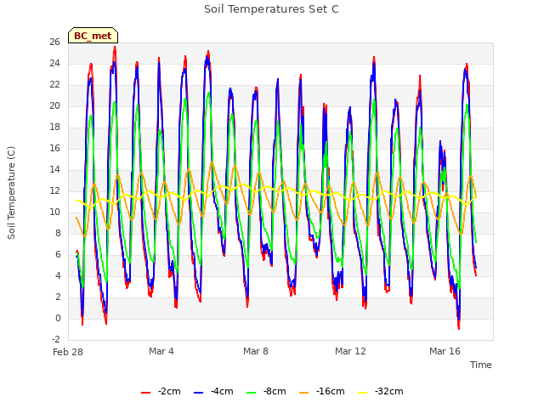Screen dimensions: 544x408
Task: Click the BC_met annotation label
Action: click(93, 36)
